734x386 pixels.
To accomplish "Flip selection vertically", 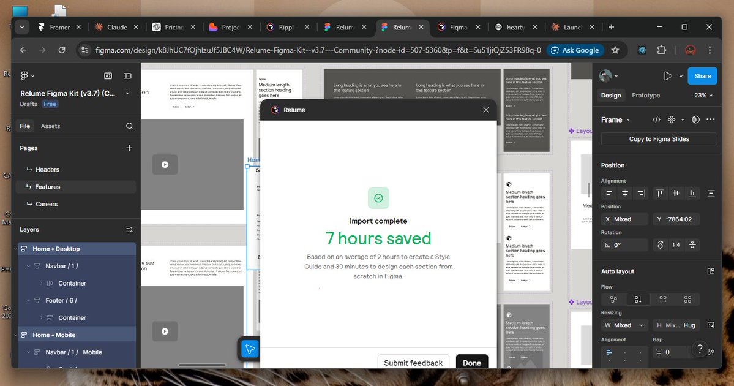I will (x=692, y=245).
